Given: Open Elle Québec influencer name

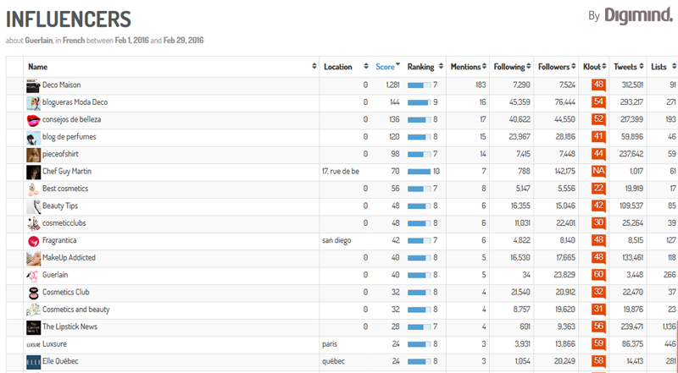Looking at the screenshot, I should pos(60,361).
